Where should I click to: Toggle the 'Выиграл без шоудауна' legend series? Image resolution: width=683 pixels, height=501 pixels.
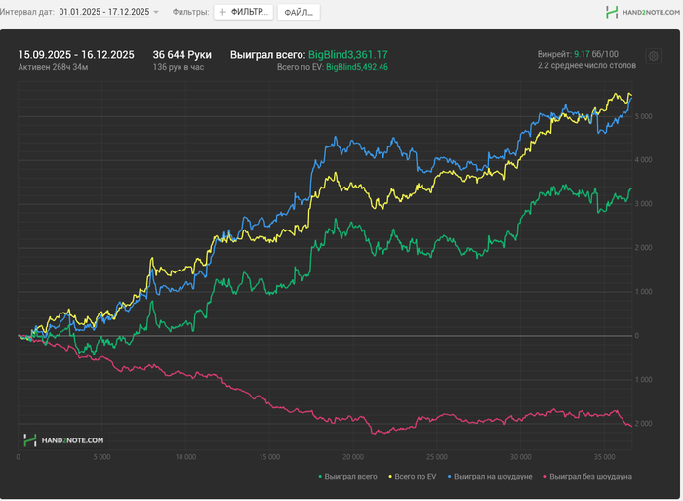click(x=587, y=477)
